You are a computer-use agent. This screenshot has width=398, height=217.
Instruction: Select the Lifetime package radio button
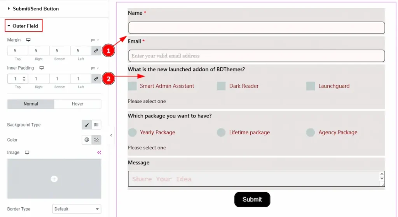tap(221, 133)
